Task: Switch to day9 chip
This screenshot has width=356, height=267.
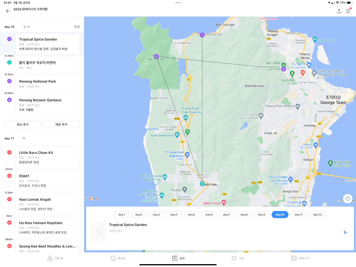Action: pos(262,214)
